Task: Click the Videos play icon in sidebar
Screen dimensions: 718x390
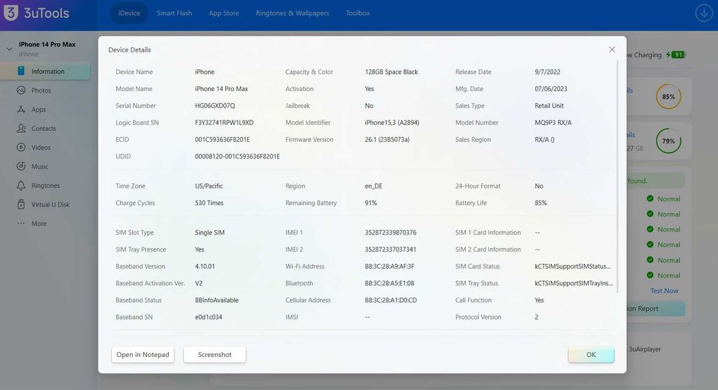Action: point(21,147)
